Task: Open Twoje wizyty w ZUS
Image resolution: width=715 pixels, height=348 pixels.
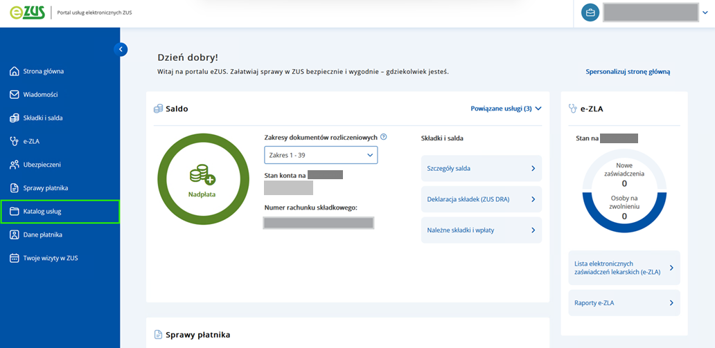Action: click(51, 258)
